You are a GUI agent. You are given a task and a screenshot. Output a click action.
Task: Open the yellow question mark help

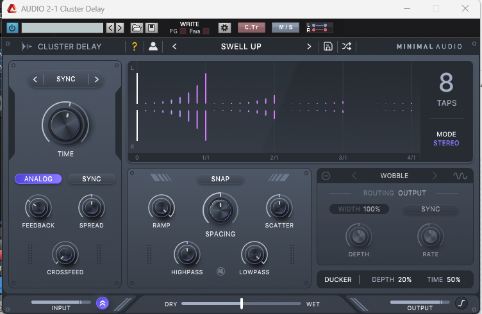click(x=135, y=46)
